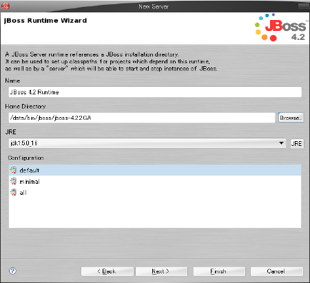This screenshot has height=283, width=310.
Task: Click Finish to complete the wizard
Action: (x=219, y=271)
